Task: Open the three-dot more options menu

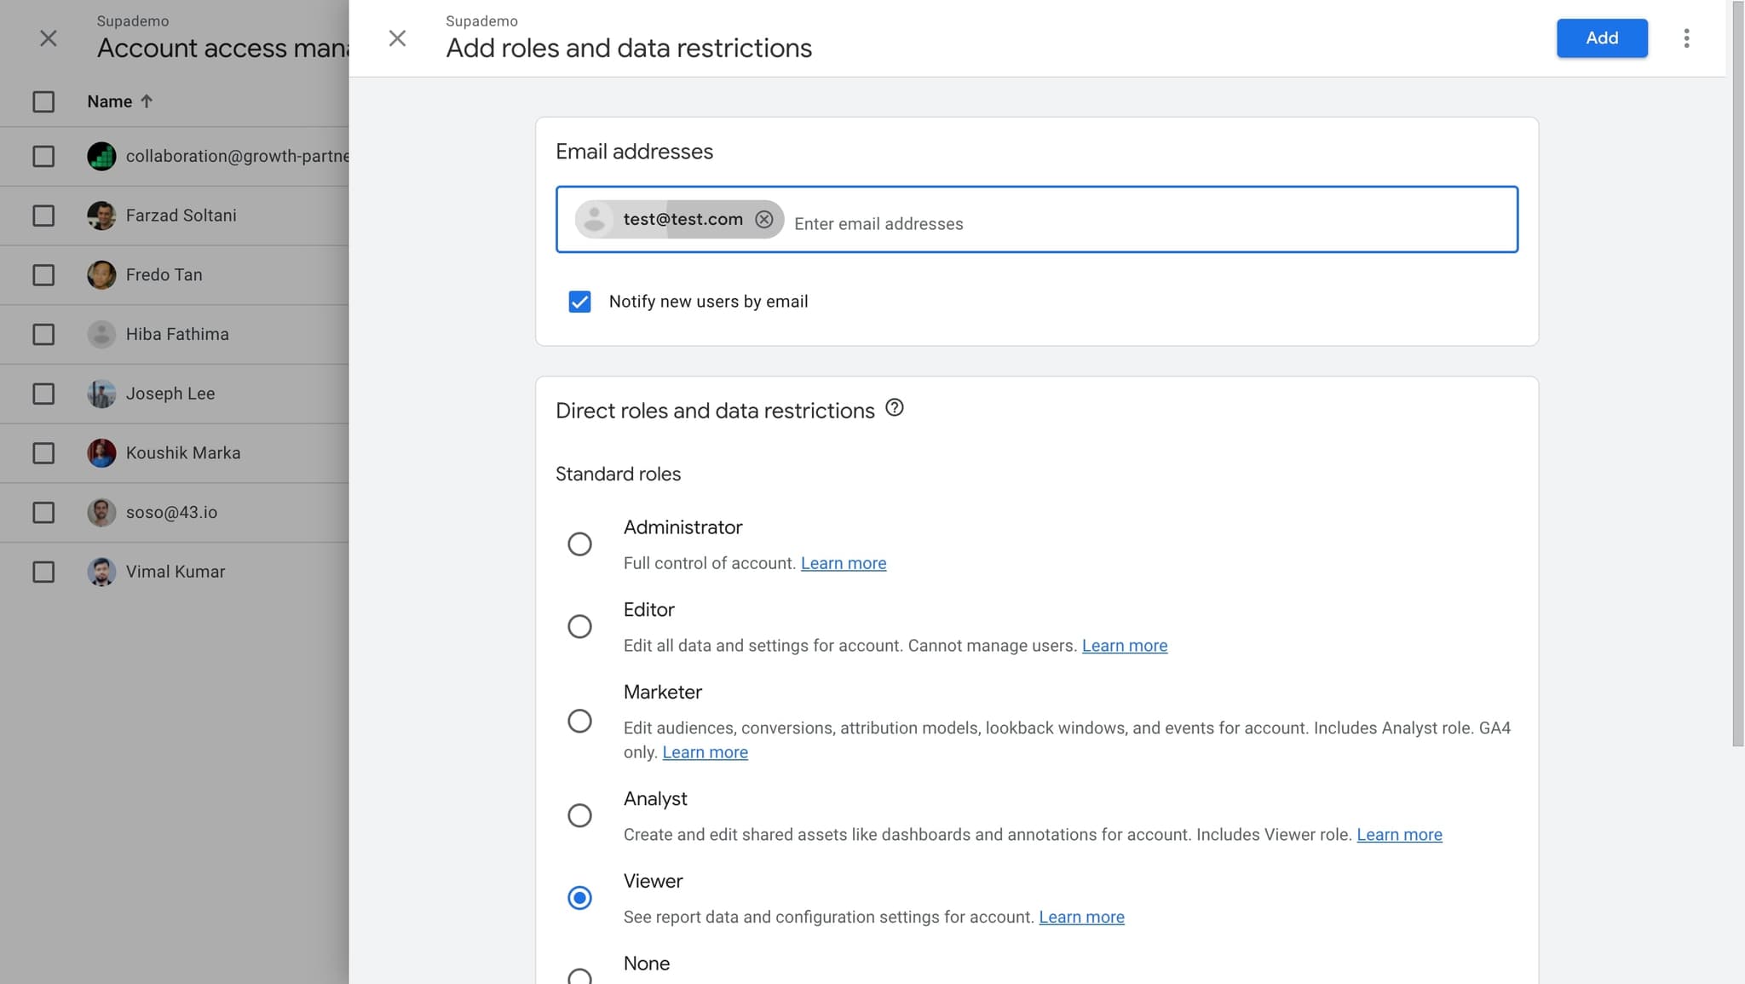Action: (1686, 38)
